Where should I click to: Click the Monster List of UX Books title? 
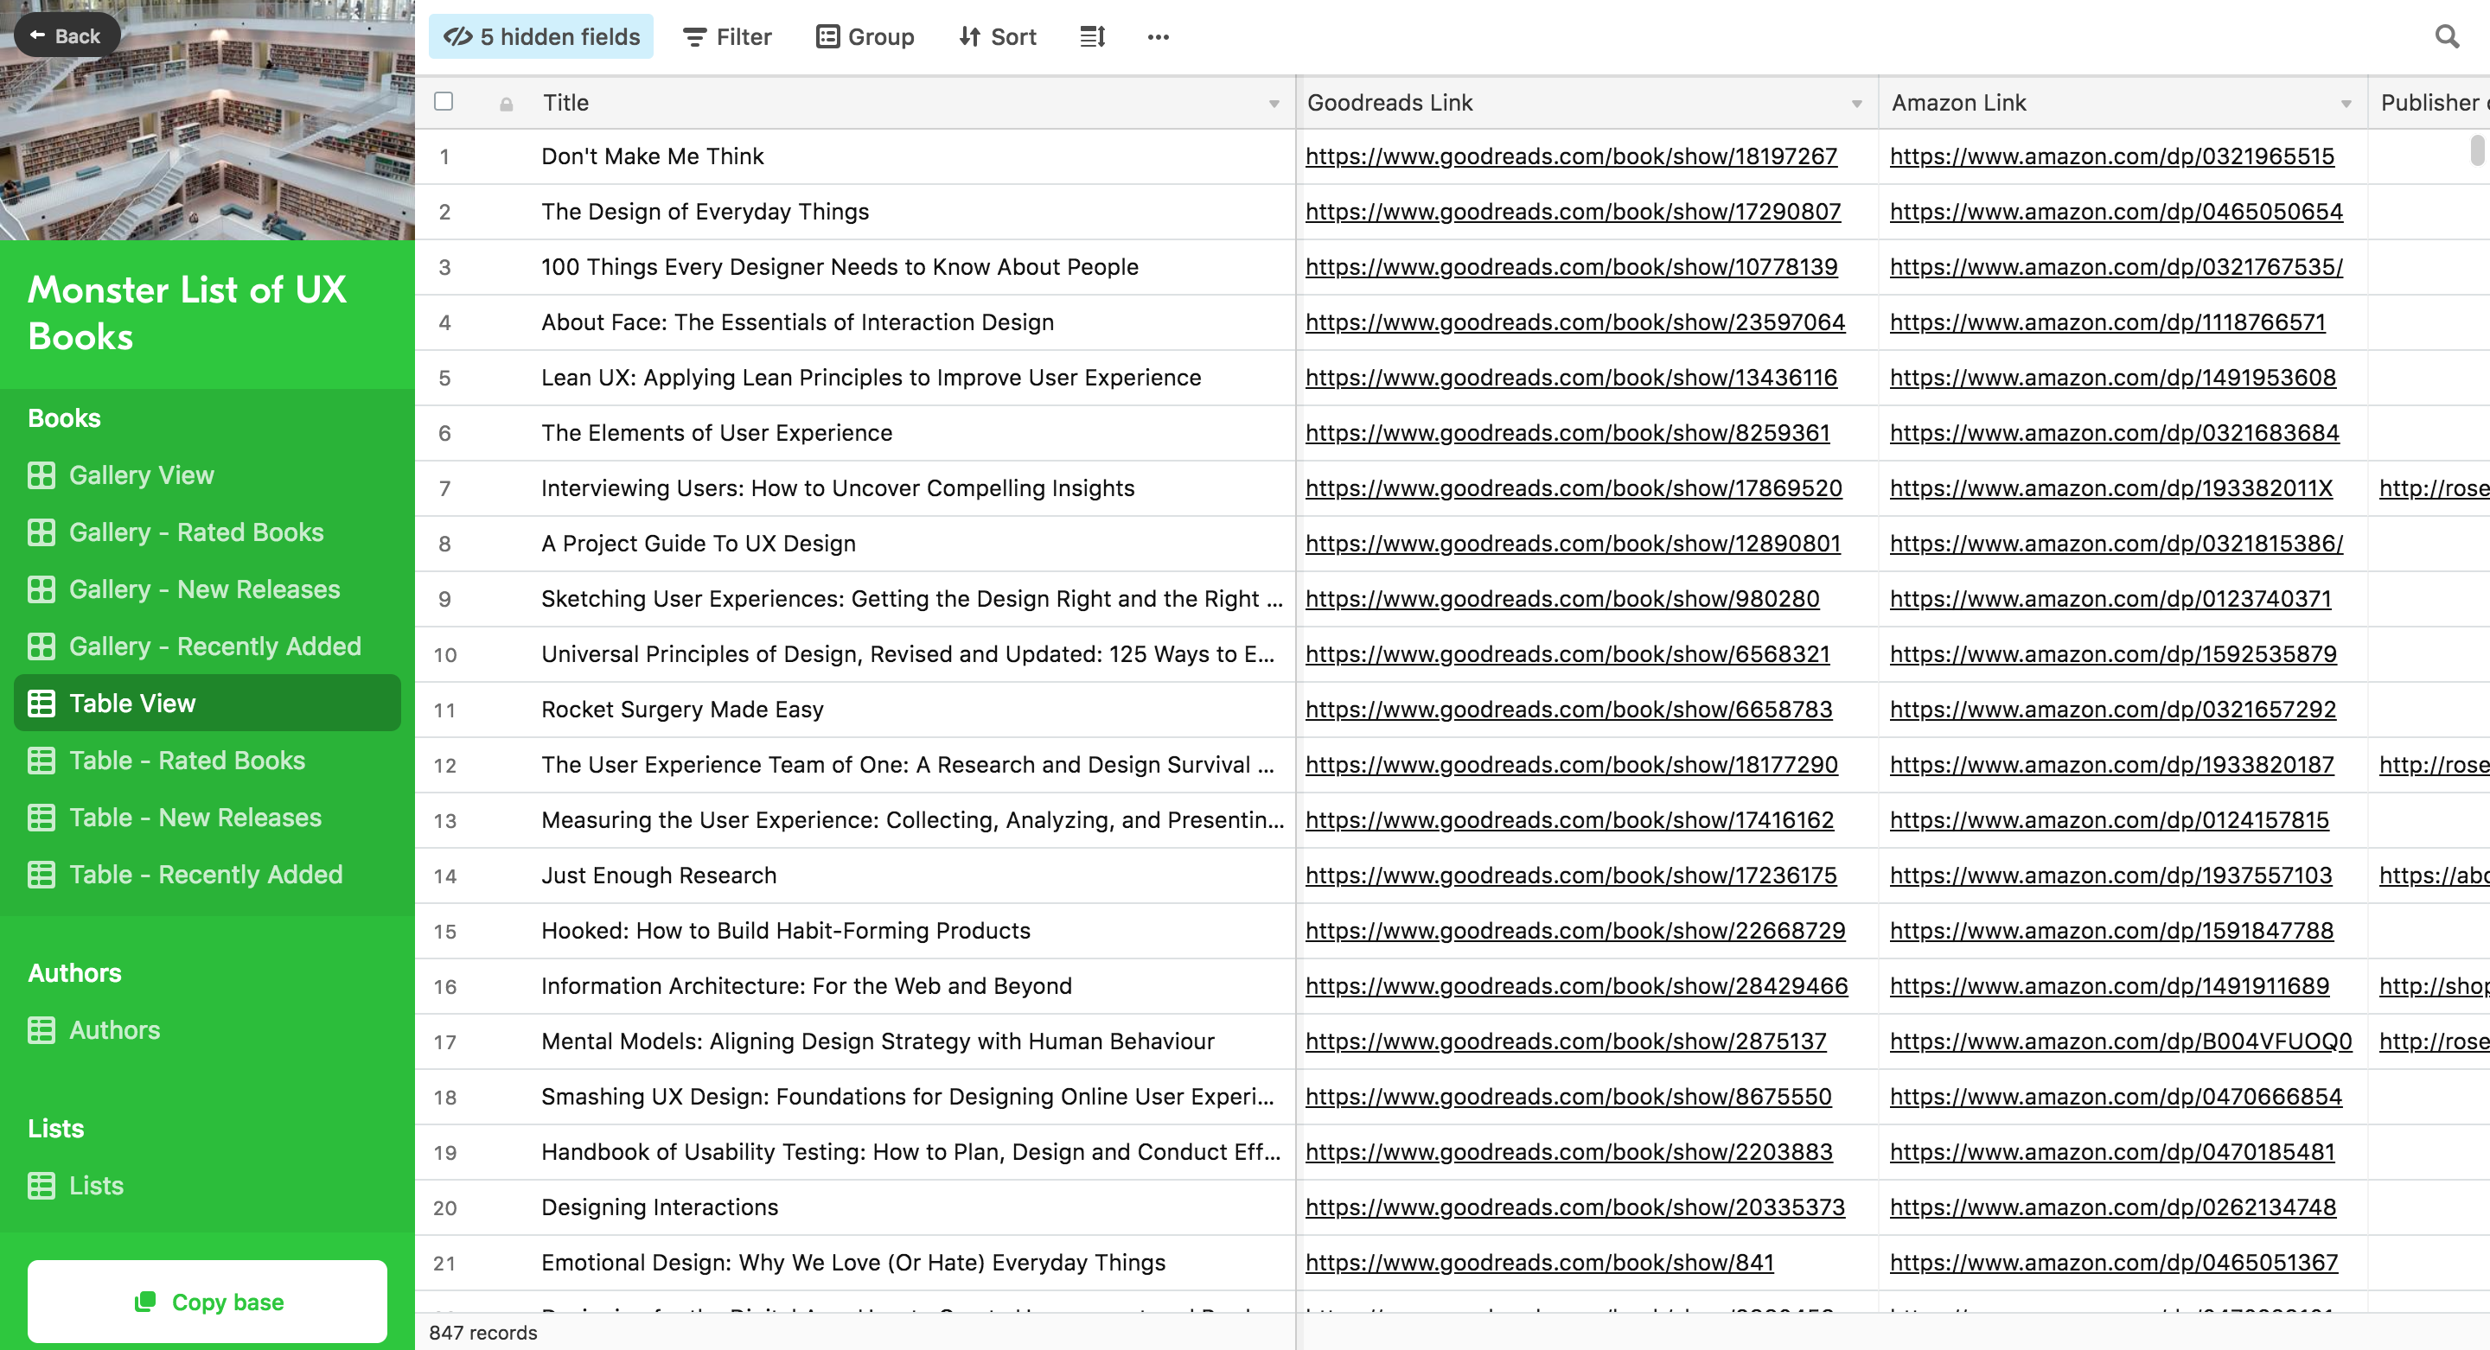187,313
